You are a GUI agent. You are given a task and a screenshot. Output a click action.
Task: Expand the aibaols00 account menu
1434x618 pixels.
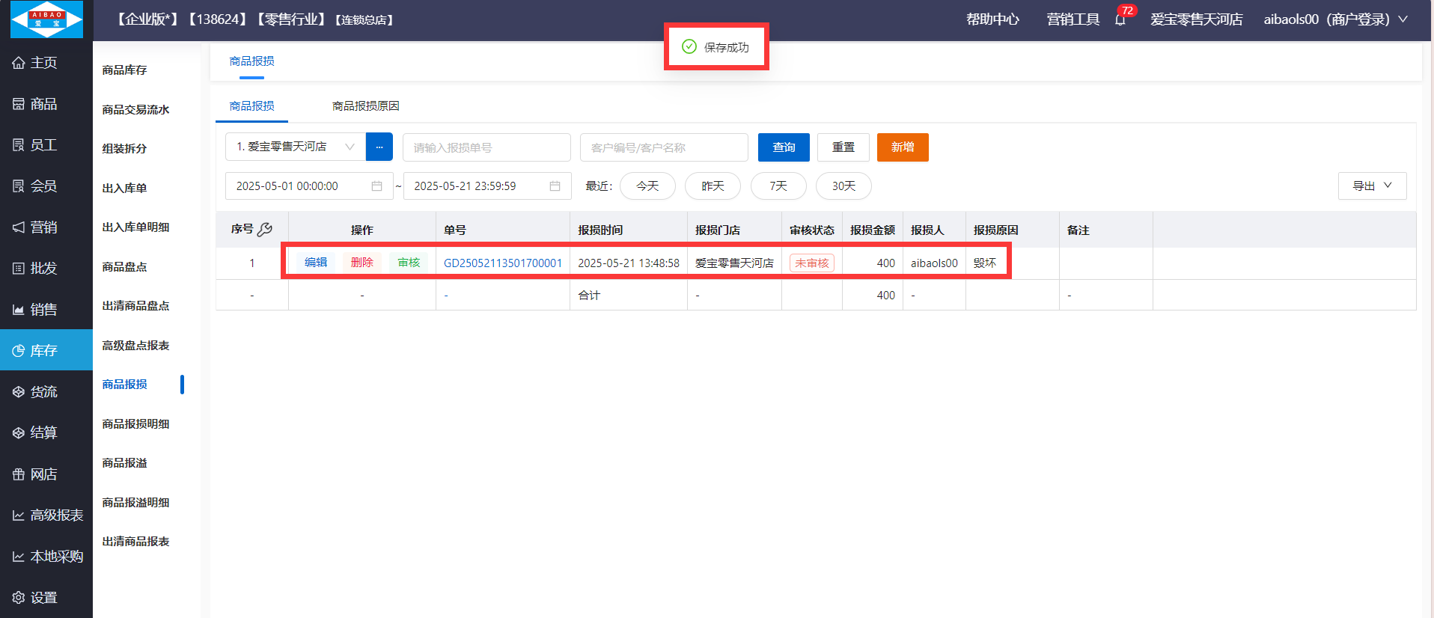point(1335,19)
